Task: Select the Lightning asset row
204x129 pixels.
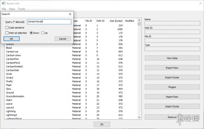Action: click(x=71, y=111)
